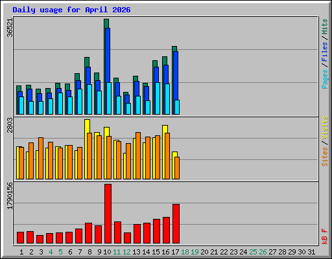Click the 36521 axis maximum value
Screen dimensions: 332x259
pos(10,28)
